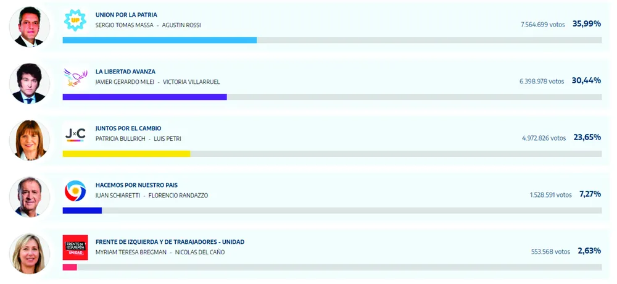Click the light blue Union por la Patria bar
The height and width of the screenshot is (284, 617).
(x=159, y=40)
